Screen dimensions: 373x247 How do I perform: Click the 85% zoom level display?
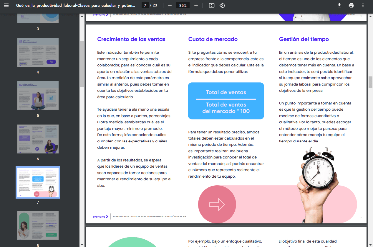[x=183, y=5]
